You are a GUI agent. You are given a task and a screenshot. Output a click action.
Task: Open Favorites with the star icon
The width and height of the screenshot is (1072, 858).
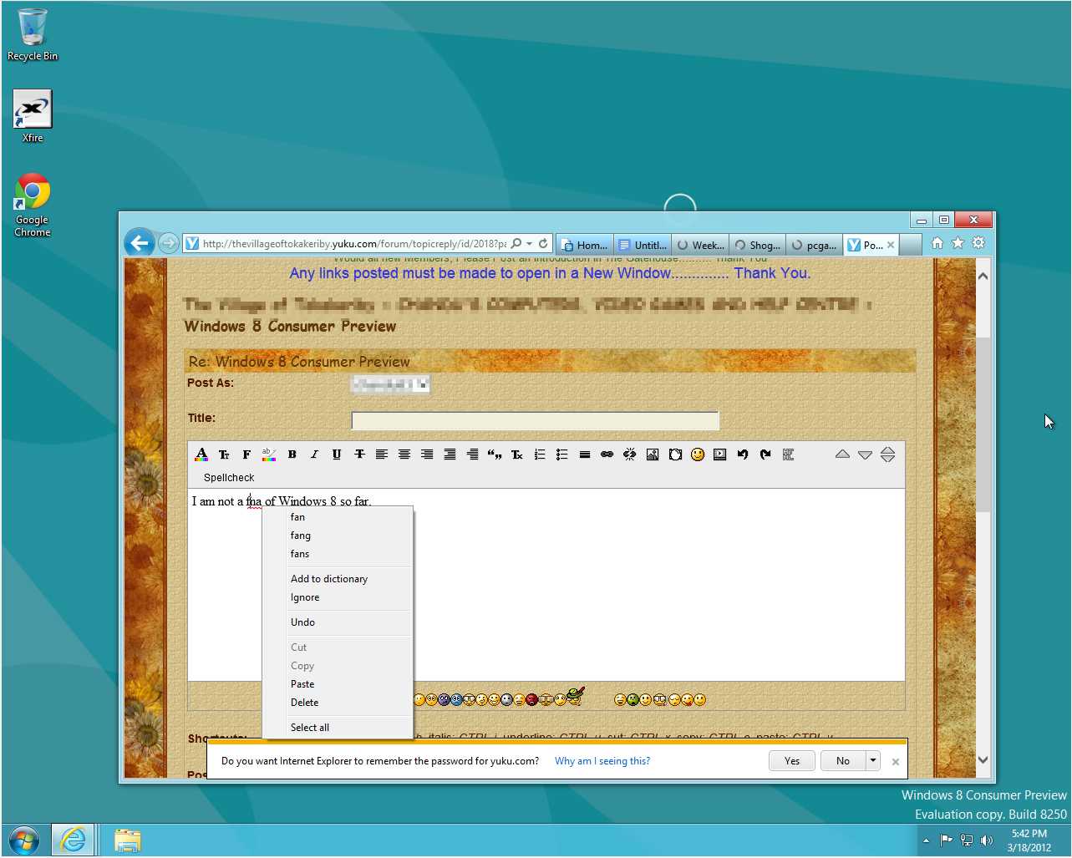pos(958,243)
